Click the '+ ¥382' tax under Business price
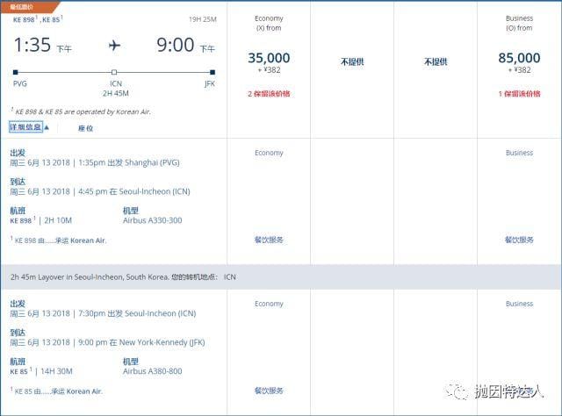Image resolution: width=562 pixels, height=416 pixels. tap(519, 70)
